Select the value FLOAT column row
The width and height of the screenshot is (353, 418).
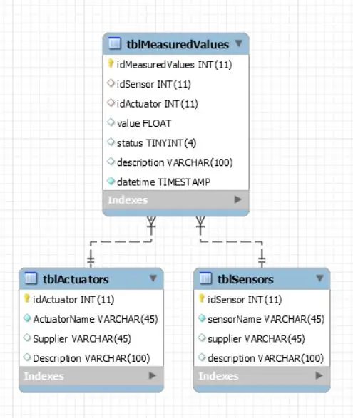pyautogui.click(x=176, y=123)
